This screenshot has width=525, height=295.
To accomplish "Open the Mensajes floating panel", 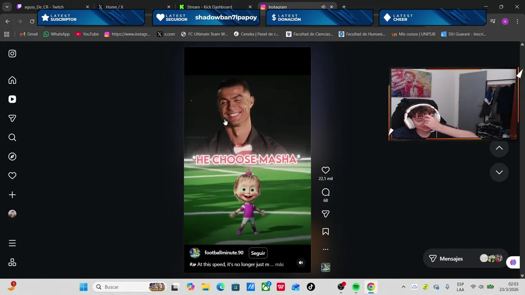I will [465, 259].
